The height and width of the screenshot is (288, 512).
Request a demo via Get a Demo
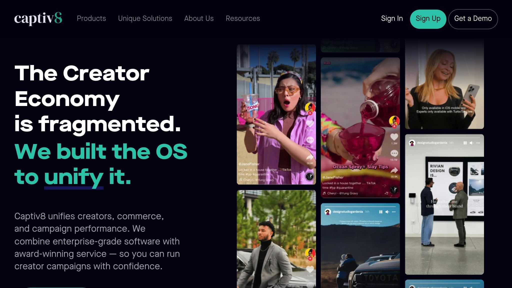pos(473,19)
